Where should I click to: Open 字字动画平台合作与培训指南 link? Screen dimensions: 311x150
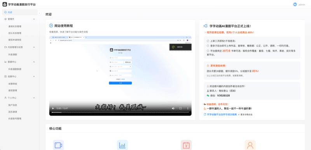pyautogui.click(x=222, y=114)
